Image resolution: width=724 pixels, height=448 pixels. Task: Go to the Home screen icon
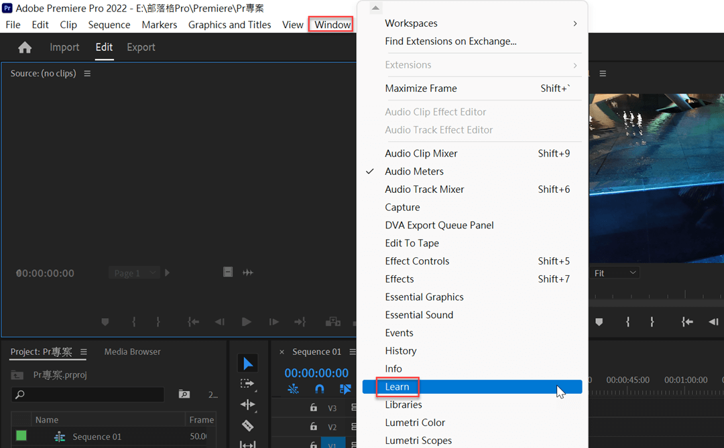(x=25, y=48)
